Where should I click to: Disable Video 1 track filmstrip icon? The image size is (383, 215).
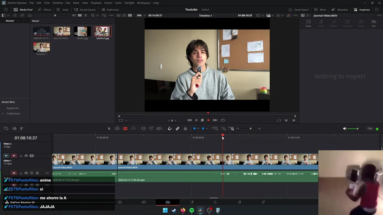click(32, 156)
